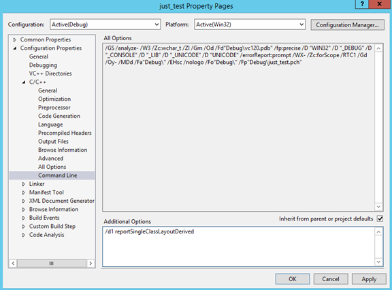The image size is (392, 290).
Task: Expand the Custom Build Step node arrow
Action: click(x=24, y=227)
